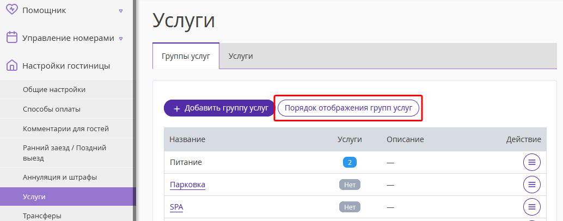Click the Помощник heart icon

[12, 10]
